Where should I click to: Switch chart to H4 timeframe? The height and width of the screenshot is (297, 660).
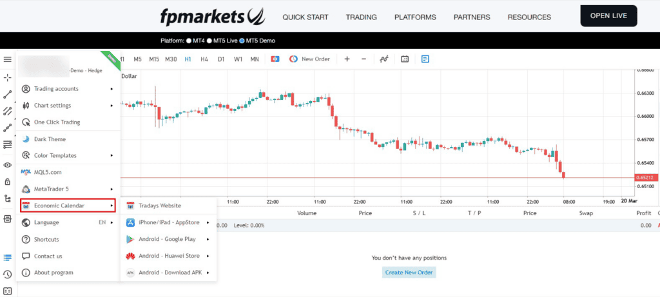pyautogui.click(x=204, y=59)
